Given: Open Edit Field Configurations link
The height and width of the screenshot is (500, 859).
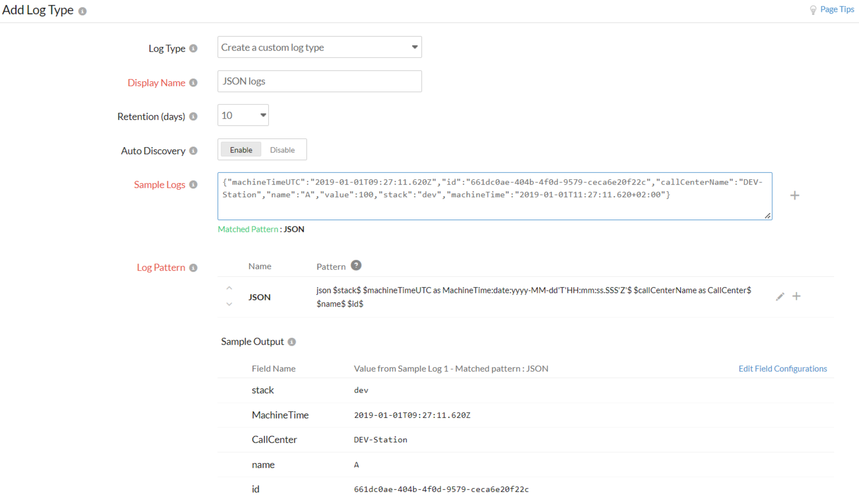Looking at the screenshot, I should (782, 369).
